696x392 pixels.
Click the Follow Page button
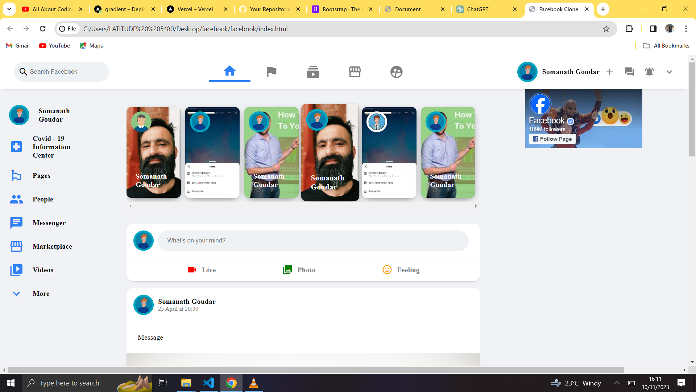point(552,139)
